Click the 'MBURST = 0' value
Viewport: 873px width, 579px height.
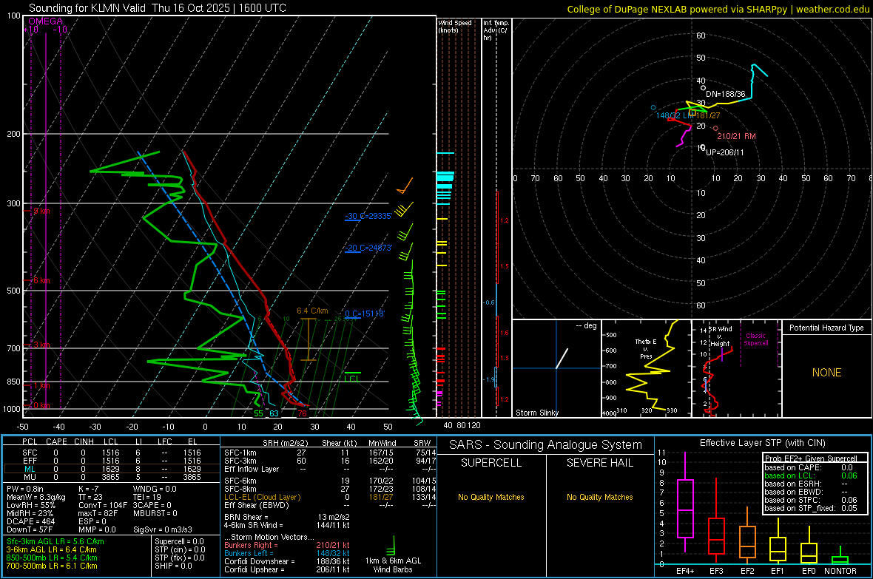155,512
